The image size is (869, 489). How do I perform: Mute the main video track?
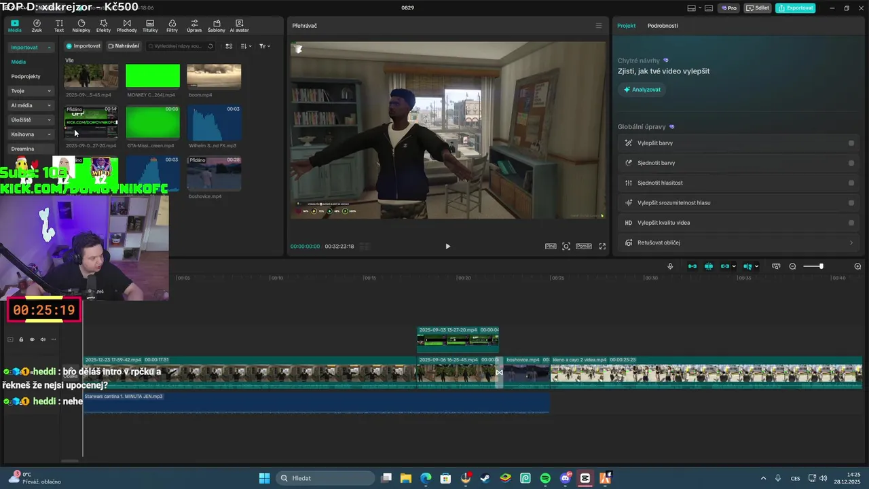tap(43, 340)
